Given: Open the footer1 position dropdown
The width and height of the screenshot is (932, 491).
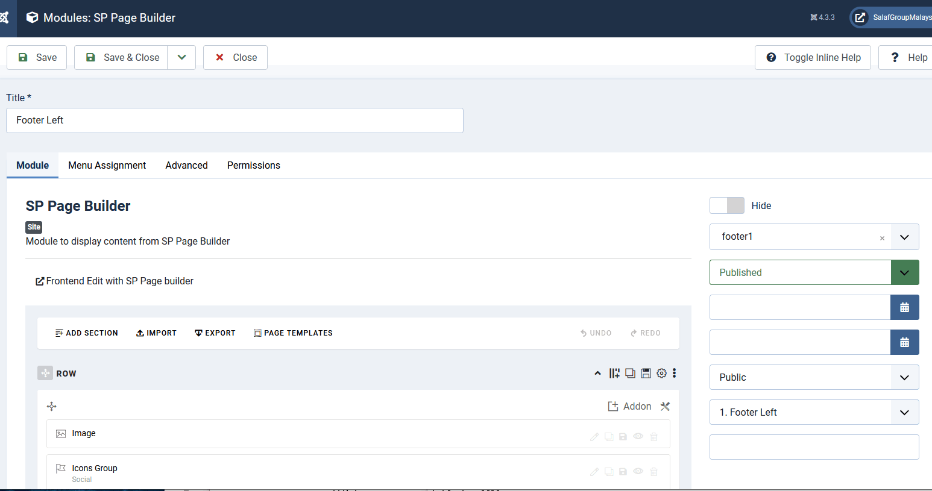Looking at the screenshot, I should 904,237.
